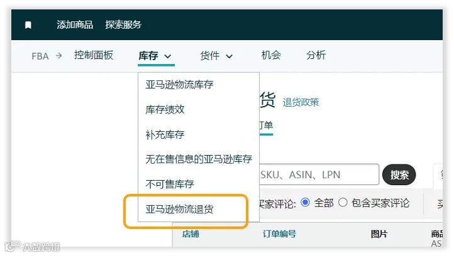The height and width of the screenshot is (256, 454).
Task: Select the 包含买家评论 radio option
Action: (343, 202)
